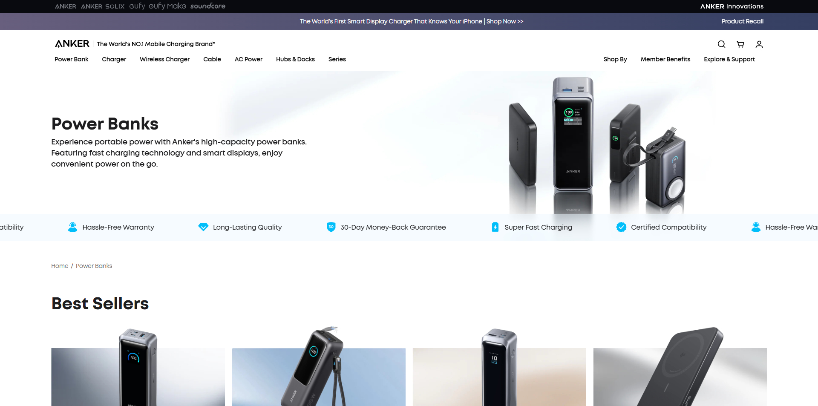This screenshot has height=406, width=818.
Task: Click the Anker SOLIX brand logo
Action: pos(103,6)
